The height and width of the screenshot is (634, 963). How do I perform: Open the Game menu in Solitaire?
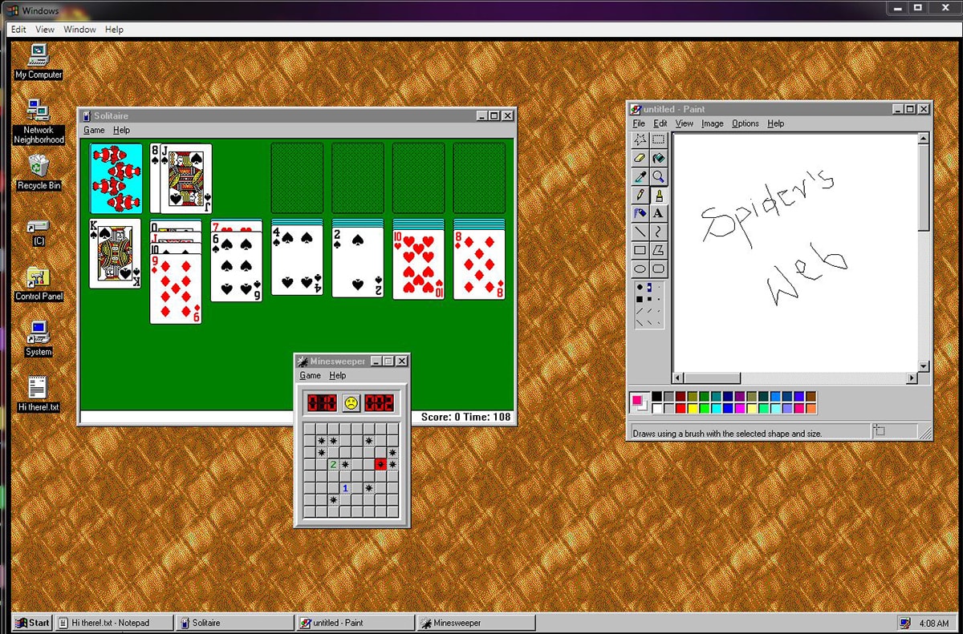pyautogui.click(x=94, y=130)
